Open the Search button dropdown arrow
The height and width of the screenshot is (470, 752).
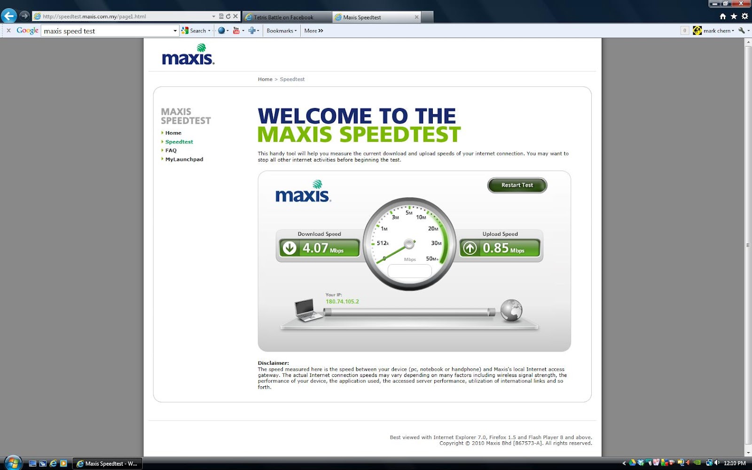209,31
